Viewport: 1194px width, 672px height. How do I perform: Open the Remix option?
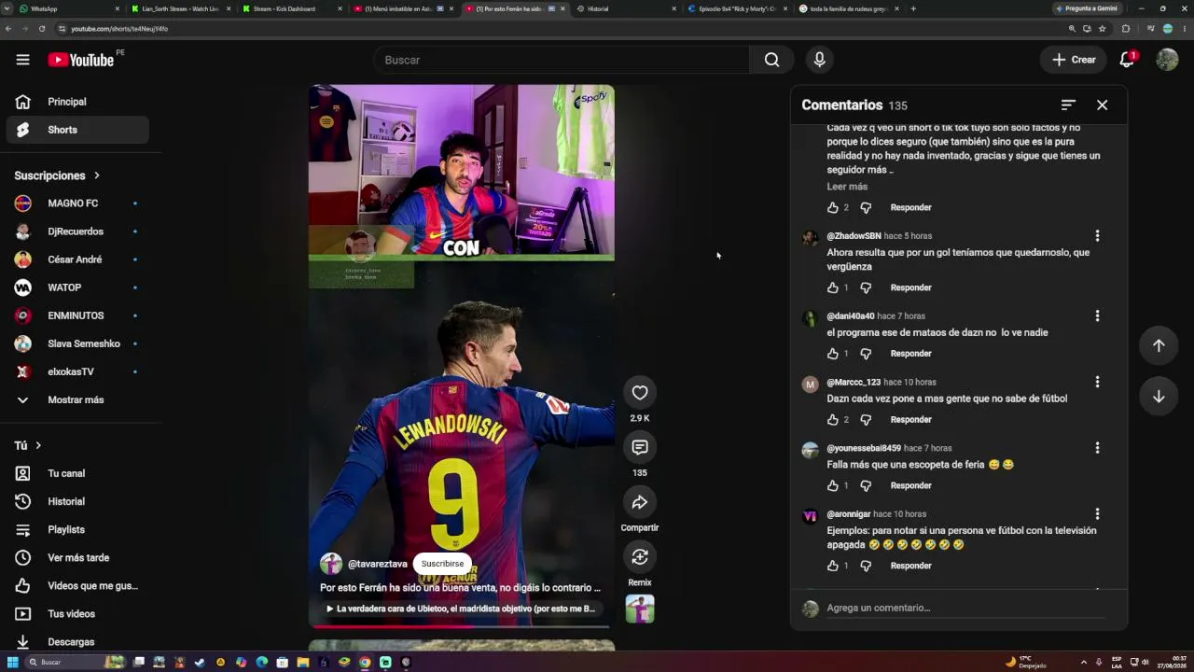pos(640,557)
